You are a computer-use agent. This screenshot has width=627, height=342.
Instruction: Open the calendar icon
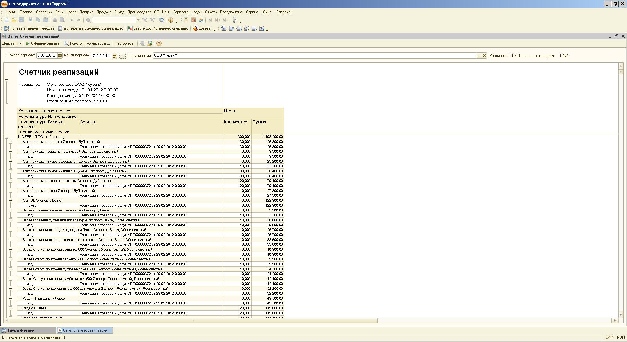click(x=193, y=20)
